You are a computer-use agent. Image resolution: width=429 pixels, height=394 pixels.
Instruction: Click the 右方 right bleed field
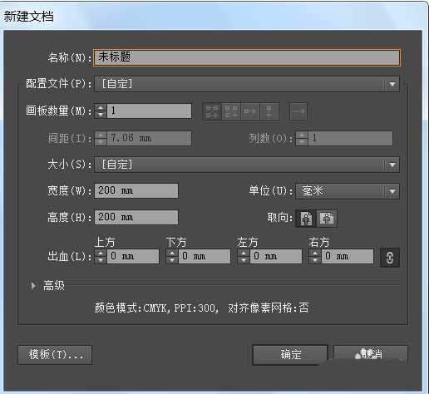348,256
